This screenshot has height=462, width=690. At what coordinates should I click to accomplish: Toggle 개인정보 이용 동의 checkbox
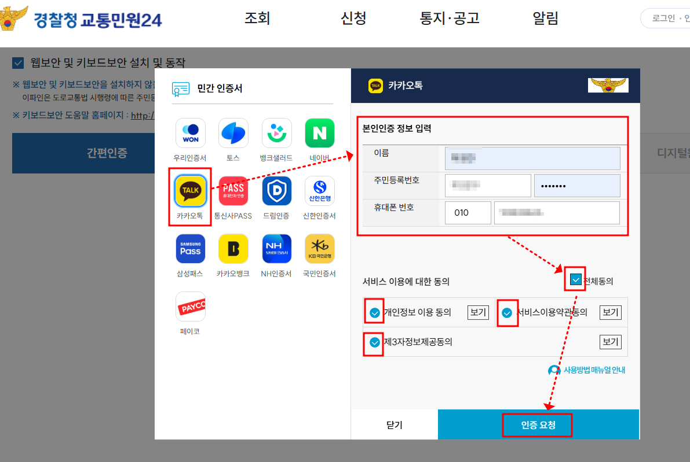pyautogui.click(x=374, y=313)
